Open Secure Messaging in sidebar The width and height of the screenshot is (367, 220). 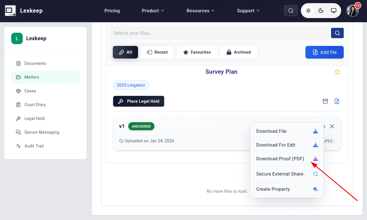pyautogui.click(x=45, y=132)
